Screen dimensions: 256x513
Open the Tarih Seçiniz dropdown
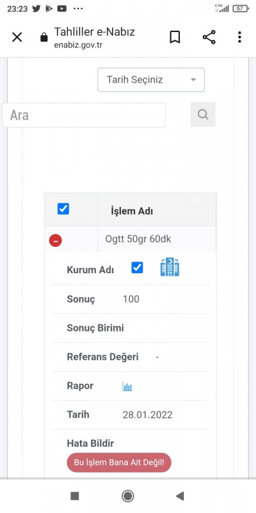tap(151, 80)
